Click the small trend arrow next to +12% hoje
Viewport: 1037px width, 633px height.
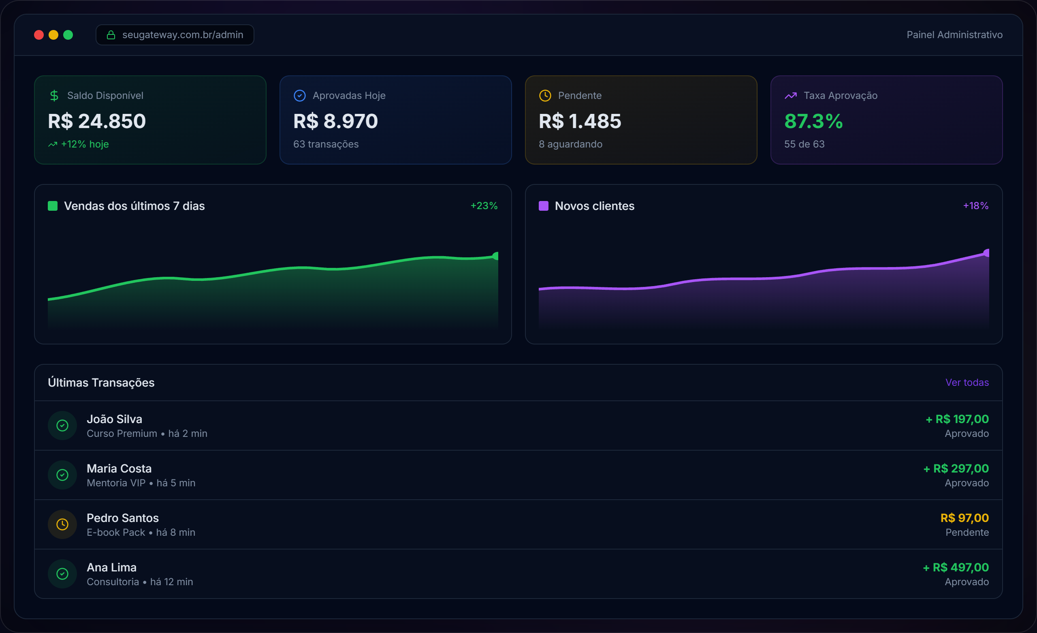53,144
